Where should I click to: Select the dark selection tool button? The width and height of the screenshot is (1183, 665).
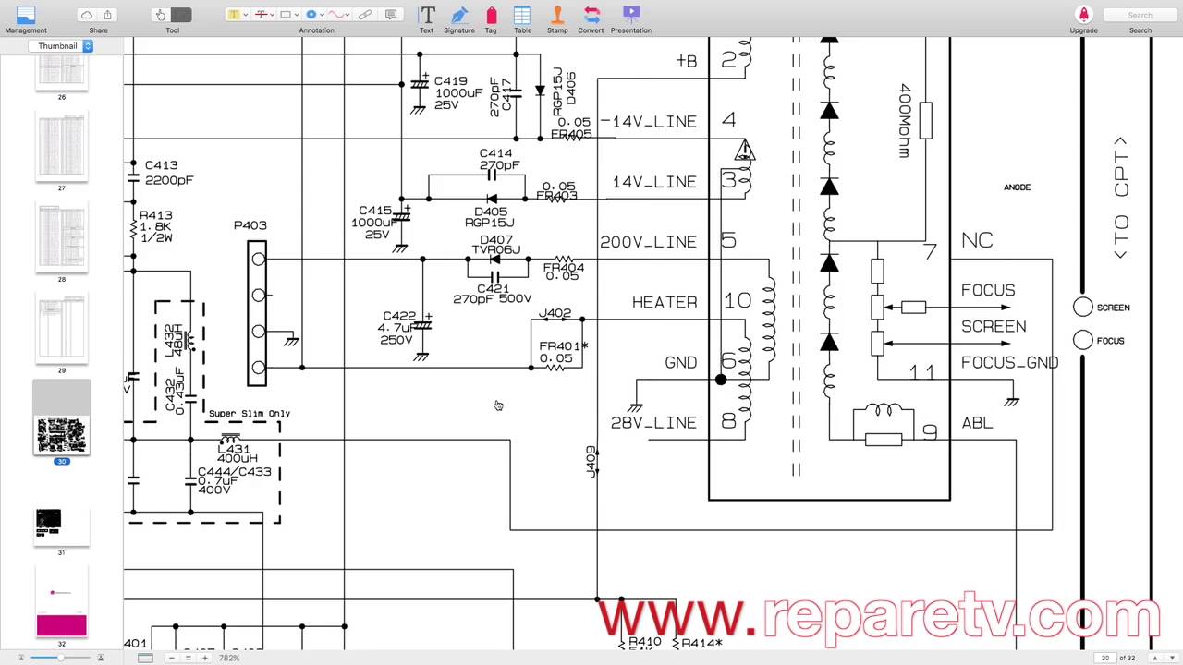coord(181,15)
